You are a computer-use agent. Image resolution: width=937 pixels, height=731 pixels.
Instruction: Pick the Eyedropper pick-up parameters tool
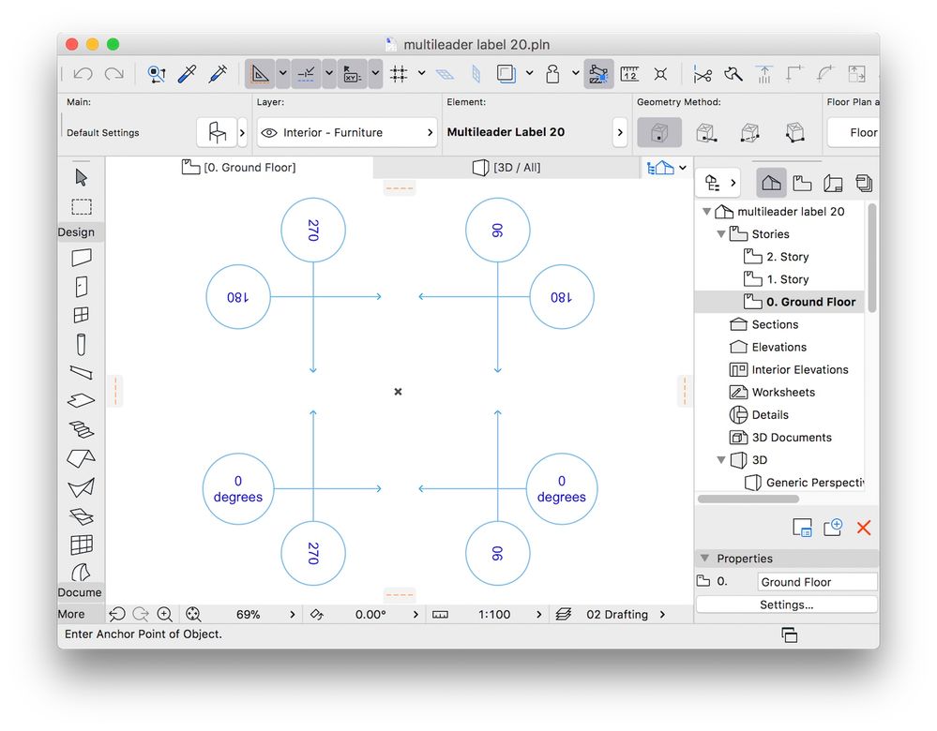(x=187, y=73)
